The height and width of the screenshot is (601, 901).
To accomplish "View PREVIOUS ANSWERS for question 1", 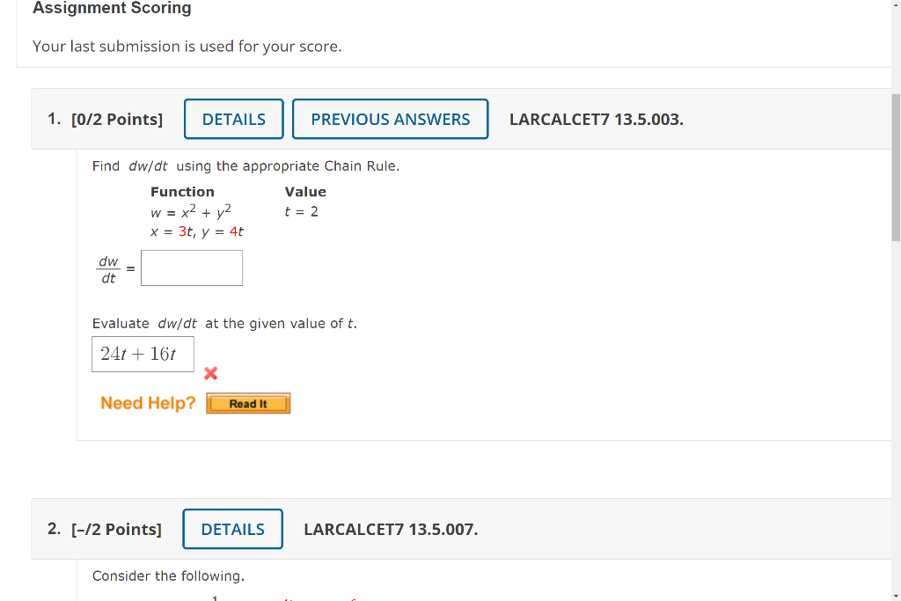I will click(390, 119).
